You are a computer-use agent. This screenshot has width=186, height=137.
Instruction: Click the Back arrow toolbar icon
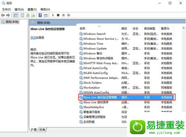click(3, 15)
